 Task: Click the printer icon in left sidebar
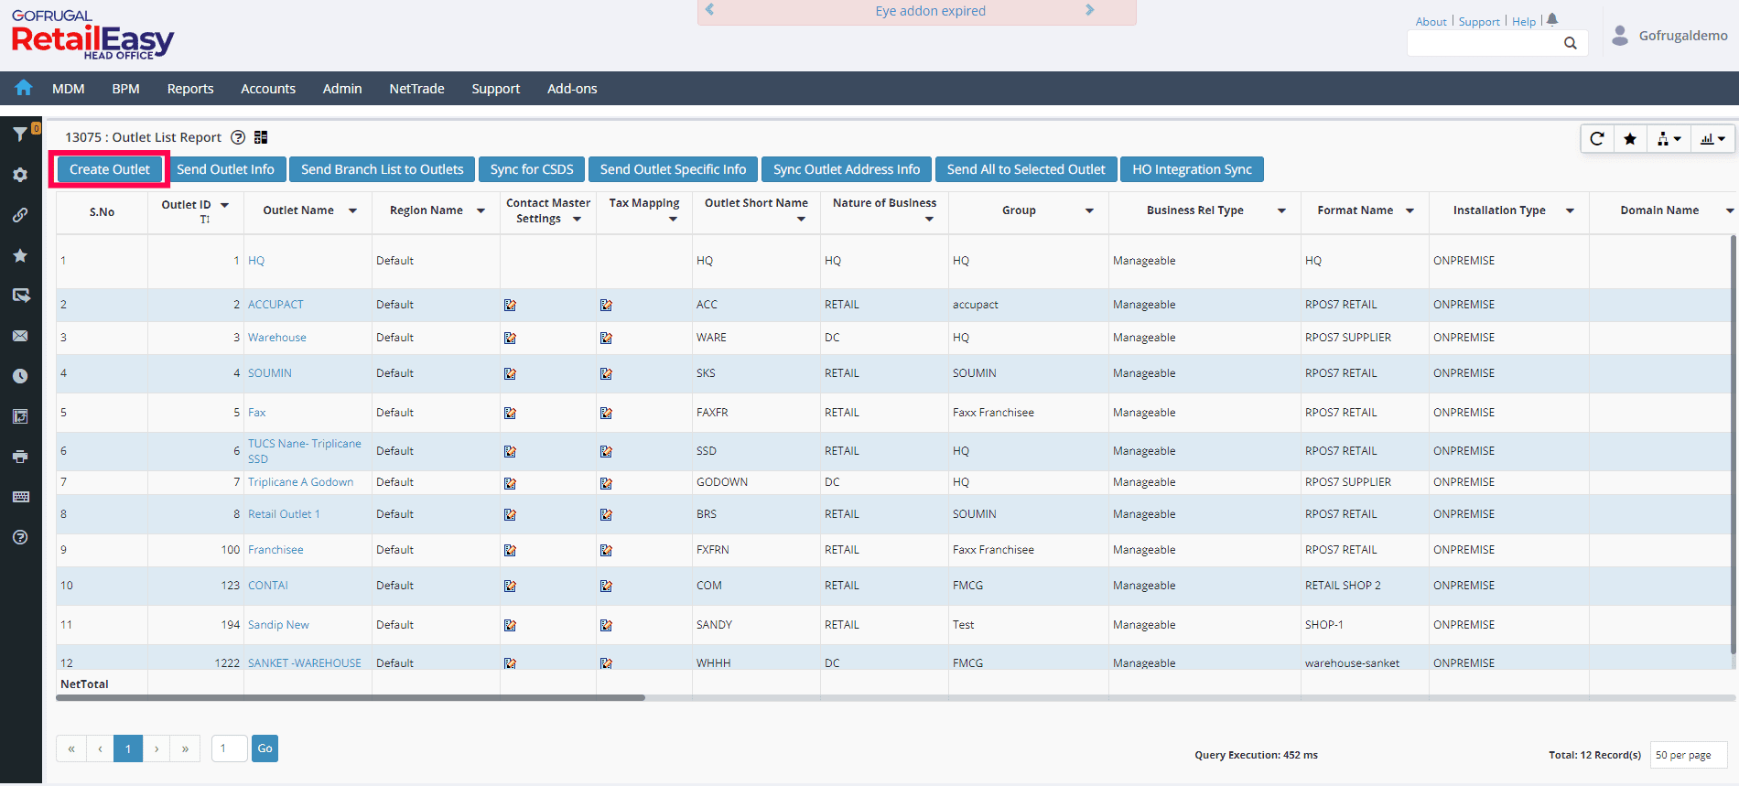click(x=20, y=457)
